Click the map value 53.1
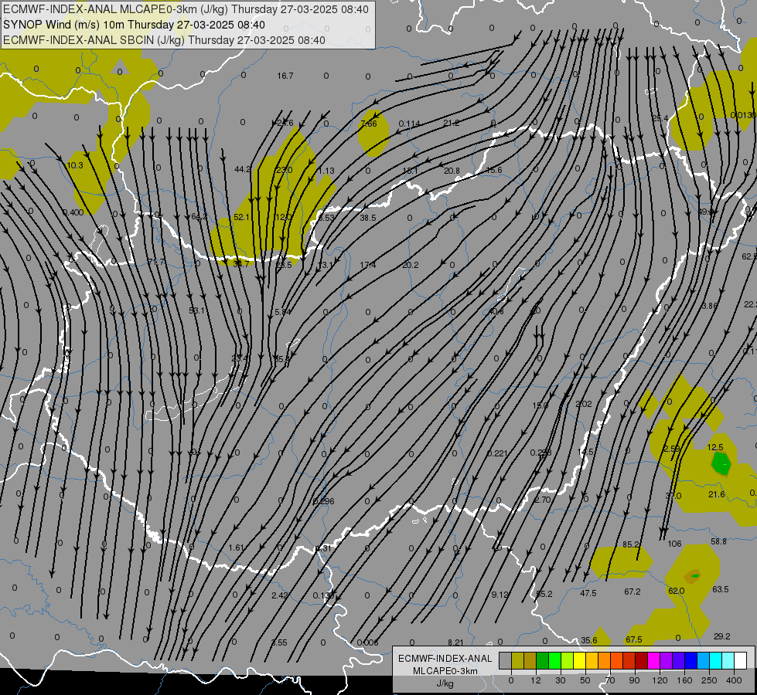 pyautogui.click(x=197, y=310)
